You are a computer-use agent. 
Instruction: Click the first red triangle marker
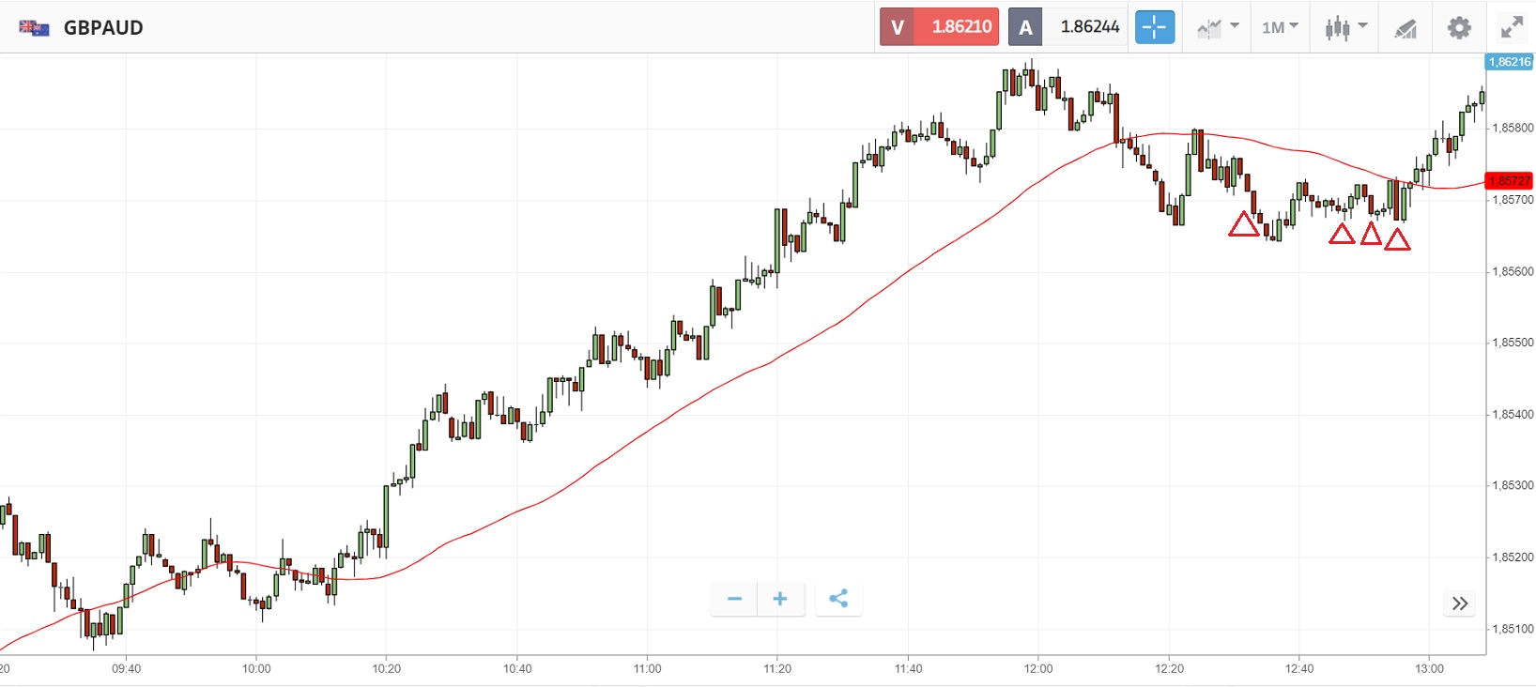tap(1244, 224)
